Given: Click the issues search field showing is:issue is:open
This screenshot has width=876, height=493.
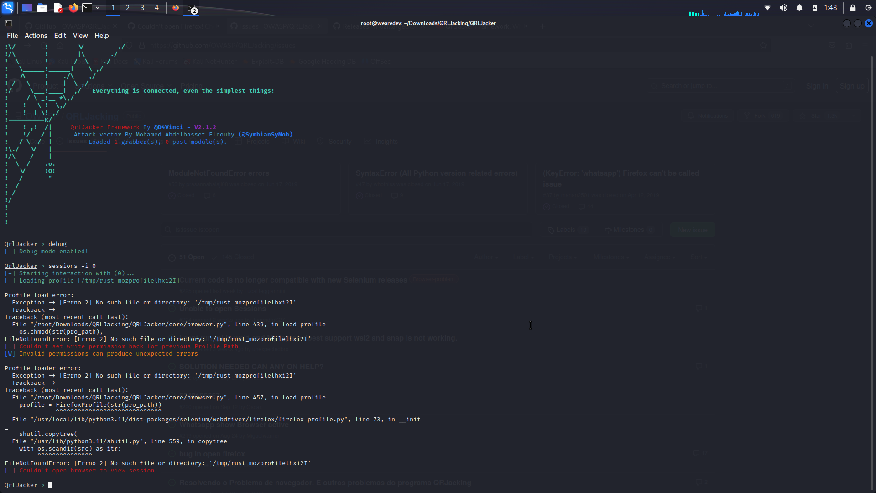Looking at the screenshot, I should pyautogui.click(x=319, y=230).
